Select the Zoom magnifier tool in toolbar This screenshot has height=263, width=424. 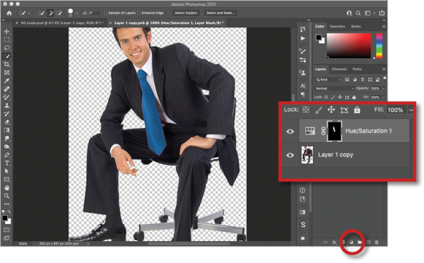(x=6, y=196)
